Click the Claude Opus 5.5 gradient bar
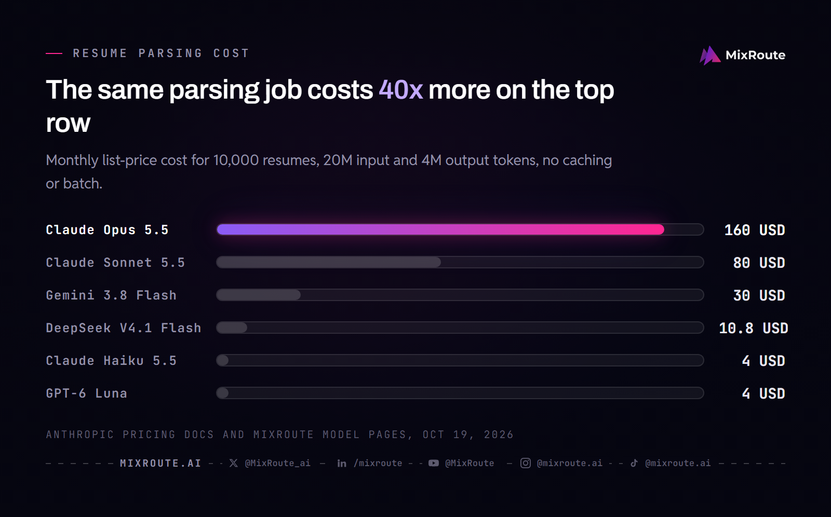The width and height of the screenshot is (831, 517). (440, 229)
